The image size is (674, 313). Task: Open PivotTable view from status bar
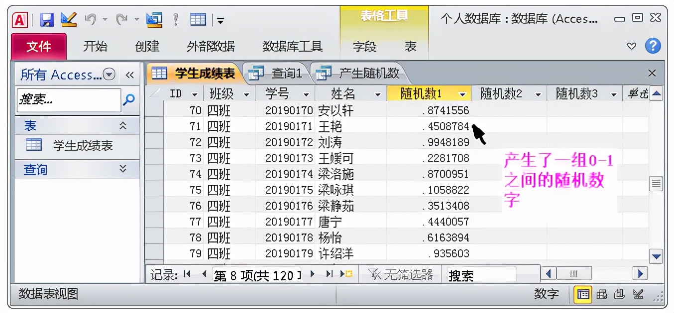pyautogui.click(x=602, y=294)
